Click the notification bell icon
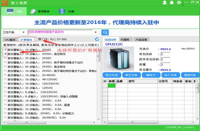This screenshot has width=200, height=131. point(172,2)
